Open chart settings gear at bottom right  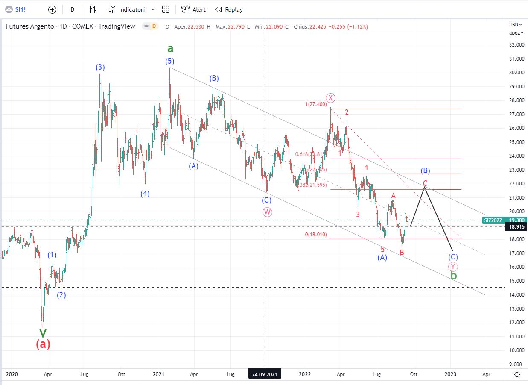tap(517, 374)
